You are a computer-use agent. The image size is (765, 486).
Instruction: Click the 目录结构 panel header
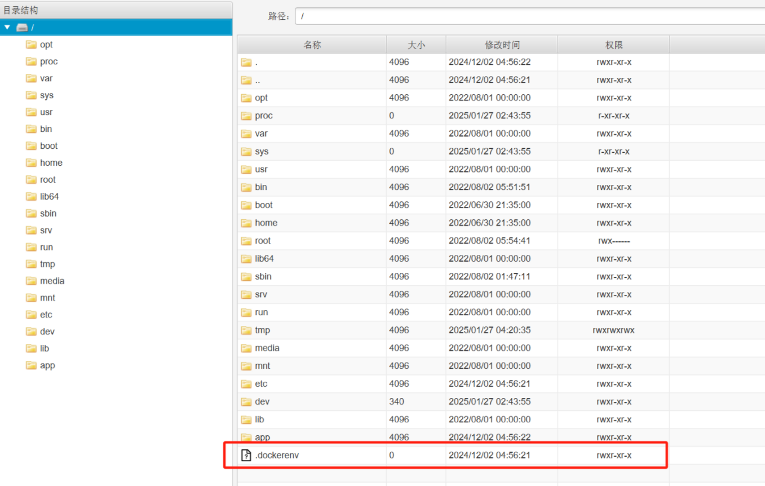tap(116, 10)
